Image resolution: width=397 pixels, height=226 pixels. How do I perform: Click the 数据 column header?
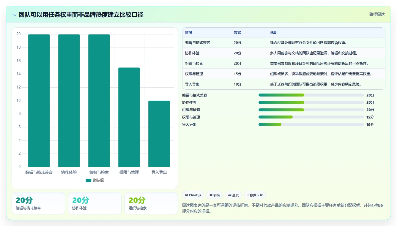[237, 33]
